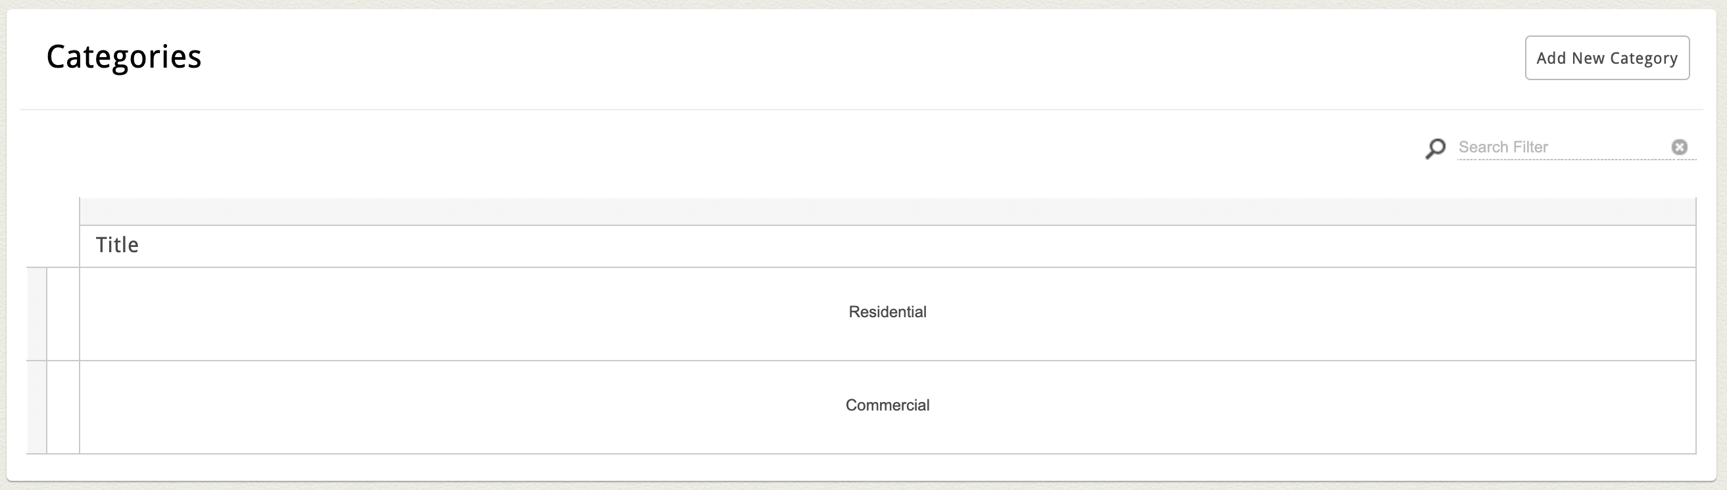Screen dimensions: 1727x490
Task: Click the Categories page heading
Action: [x=124, y=57]
